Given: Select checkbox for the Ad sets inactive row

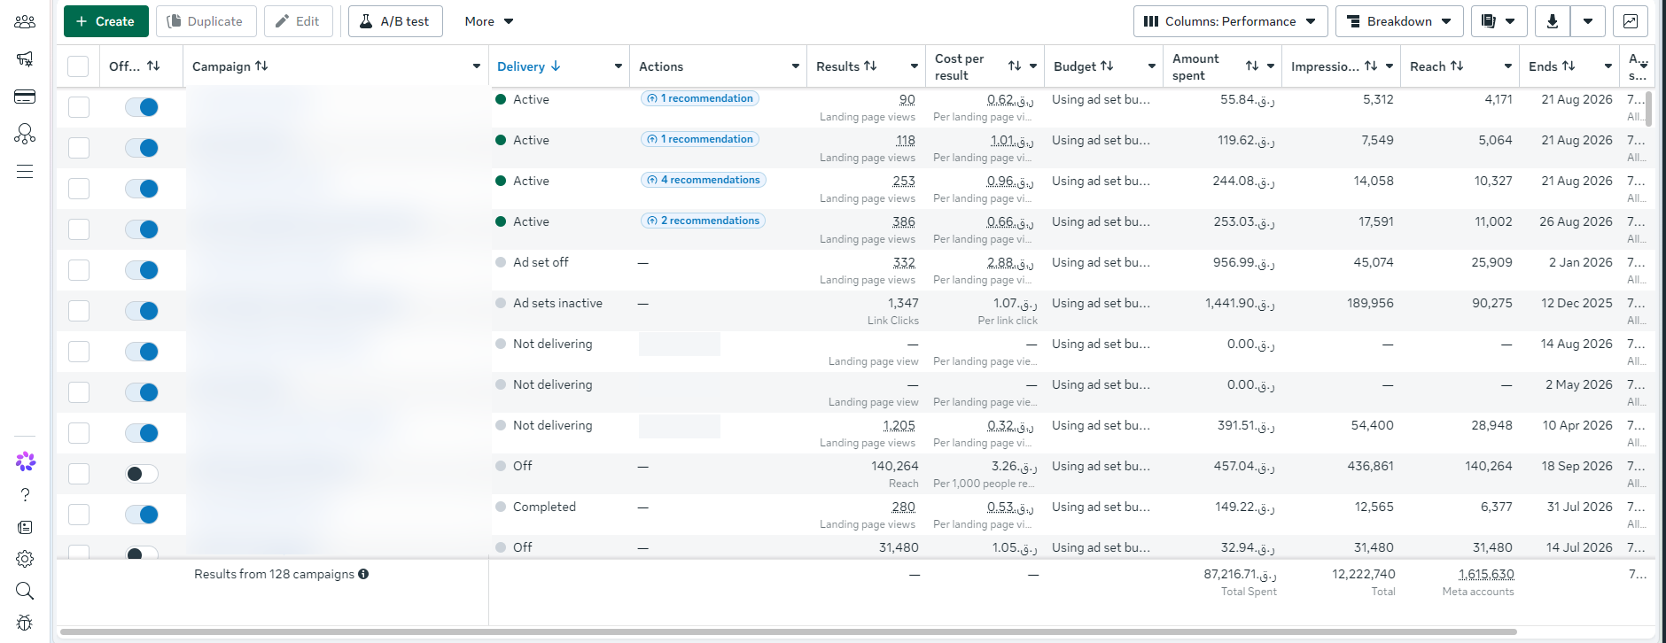Looking at the screenshot, I should click(79, 311).
